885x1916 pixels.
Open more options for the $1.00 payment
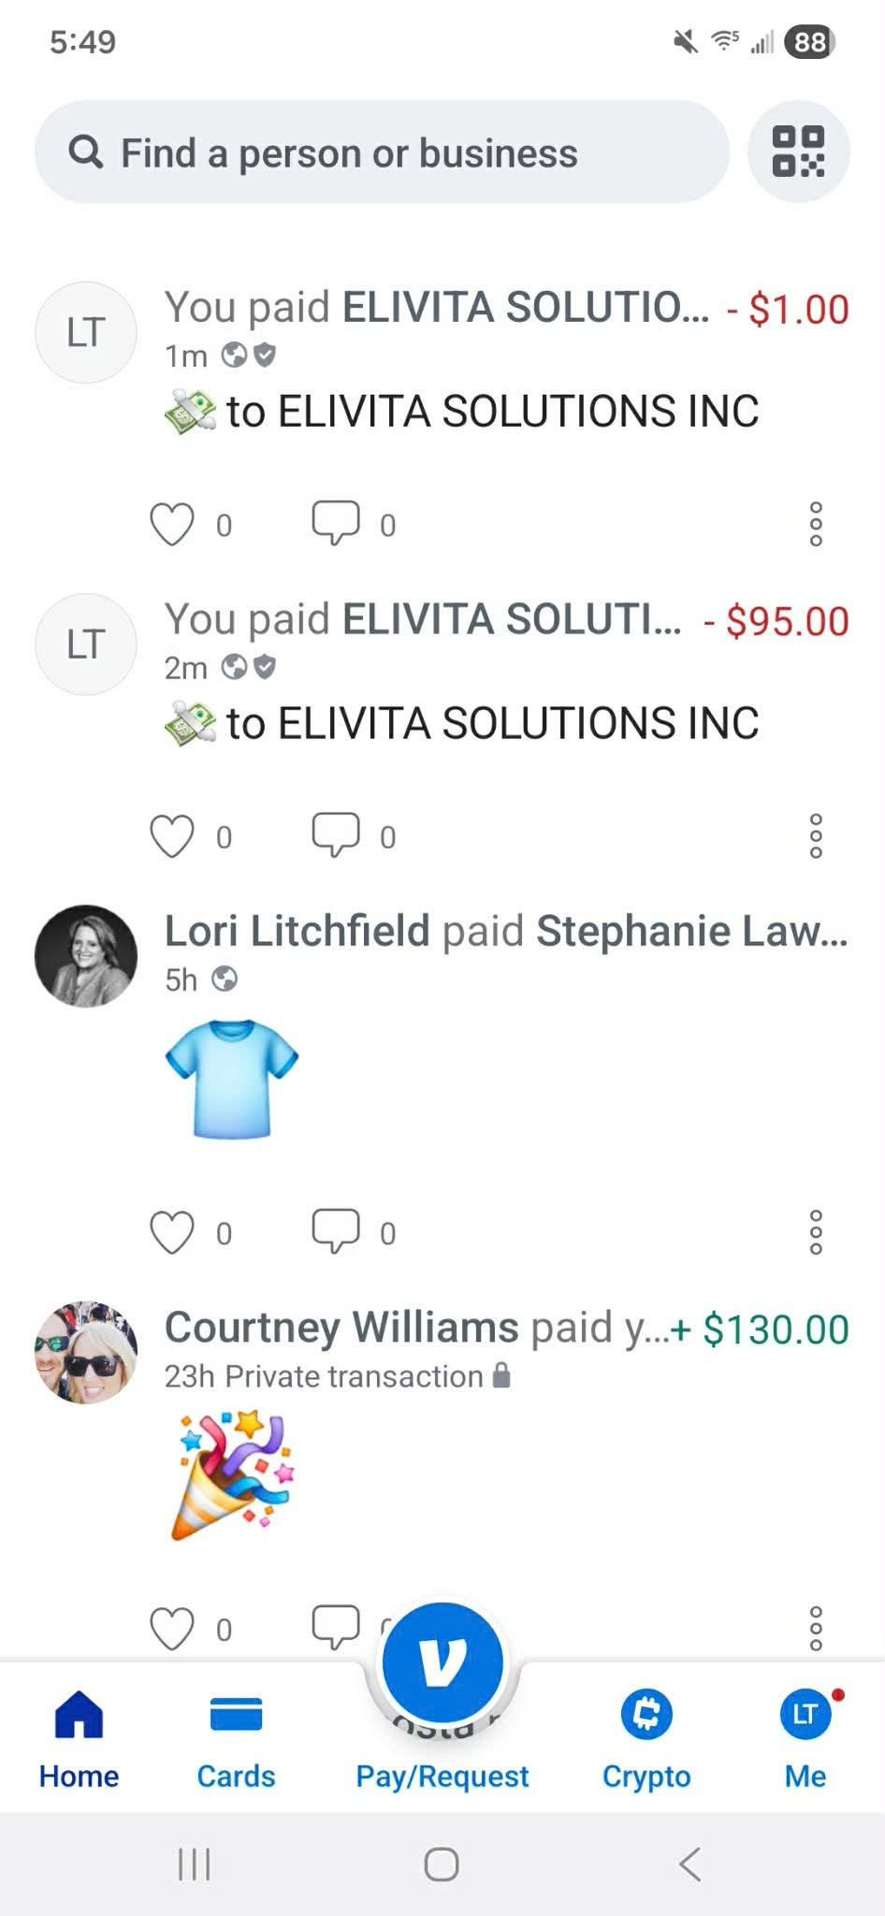[816, 524]
